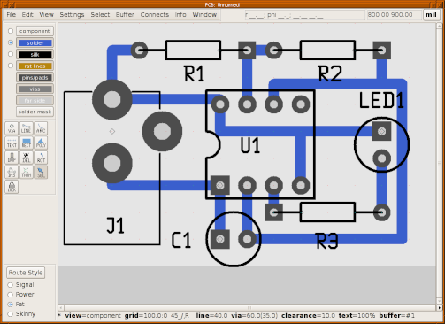
Task: Select the BUF buffer tool
Action: pyautogui.click(x=12, y=158)
